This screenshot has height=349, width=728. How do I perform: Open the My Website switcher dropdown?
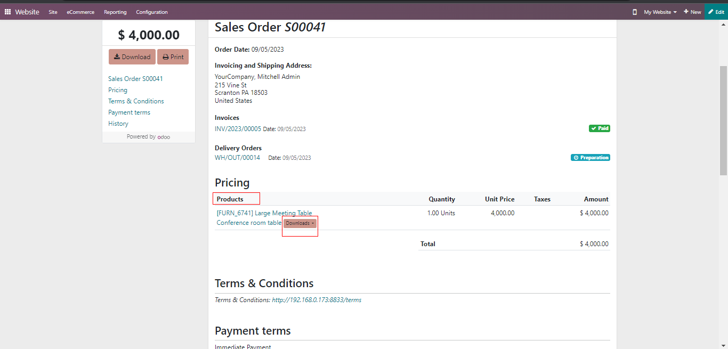tap(660, 12)
